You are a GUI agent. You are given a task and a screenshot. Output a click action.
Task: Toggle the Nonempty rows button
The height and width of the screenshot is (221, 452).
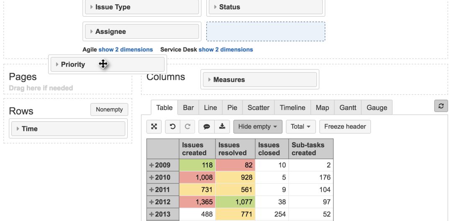click(x=109, y=110)
